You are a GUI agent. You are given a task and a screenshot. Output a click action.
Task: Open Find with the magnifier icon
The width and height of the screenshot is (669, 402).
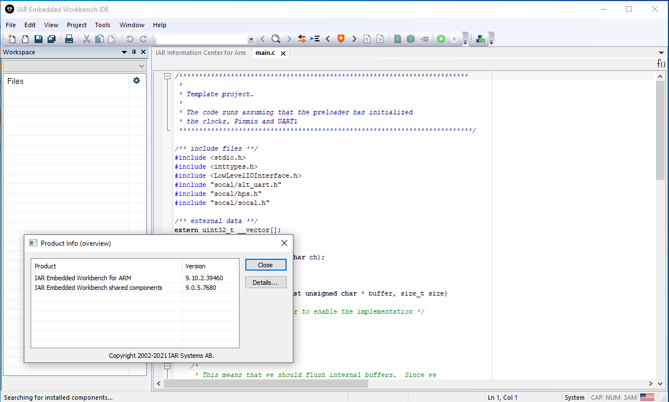click(x=276, y=39)
